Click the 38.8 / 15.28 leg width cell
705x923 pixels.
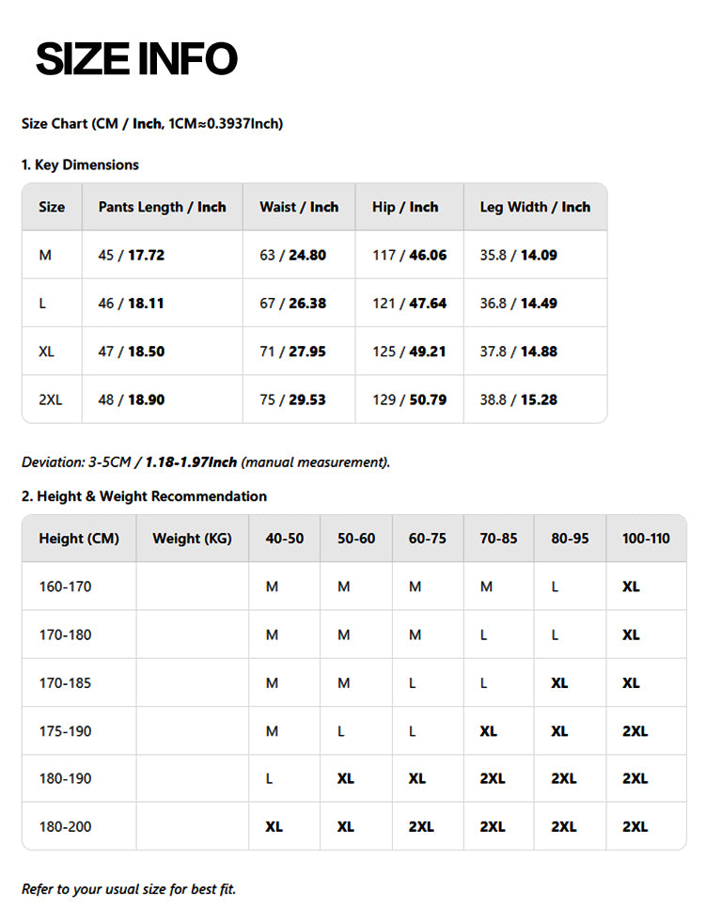point(518,399)
